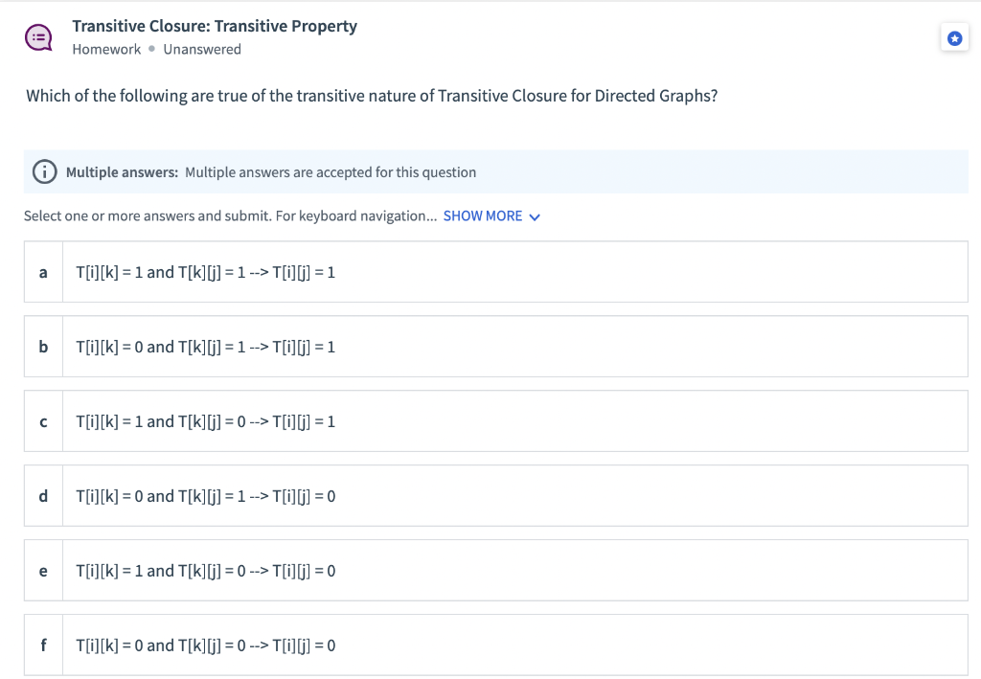Click the Multiple answers info banner
This screenshot has height=679, width=981.
click(496, 171)
